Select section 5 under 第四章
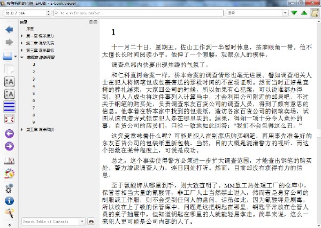Viewport: 321px width, 228px height. pos(34,93)
